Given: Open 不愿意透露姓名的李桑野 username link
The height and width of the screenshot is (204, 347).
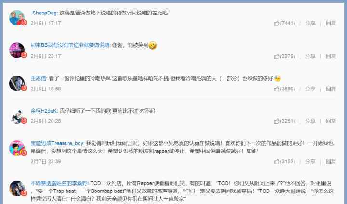Looking at the screenshot, I should pyautogui.click(x=59, y=183).
